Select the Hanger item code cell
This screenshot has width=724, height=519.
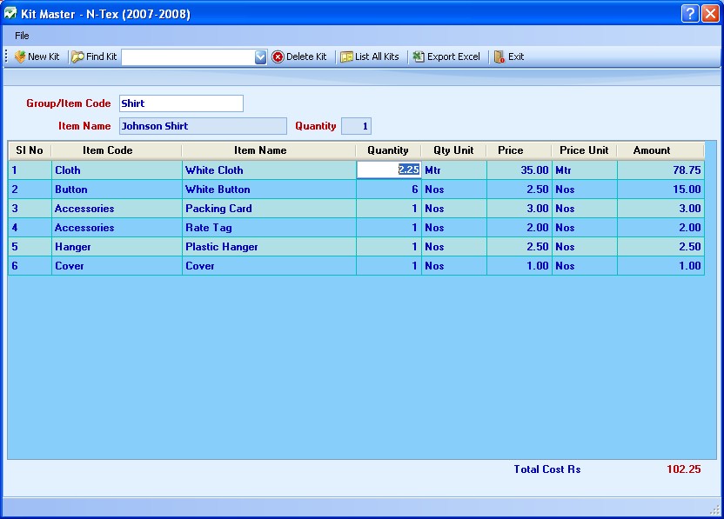point(117,247)
